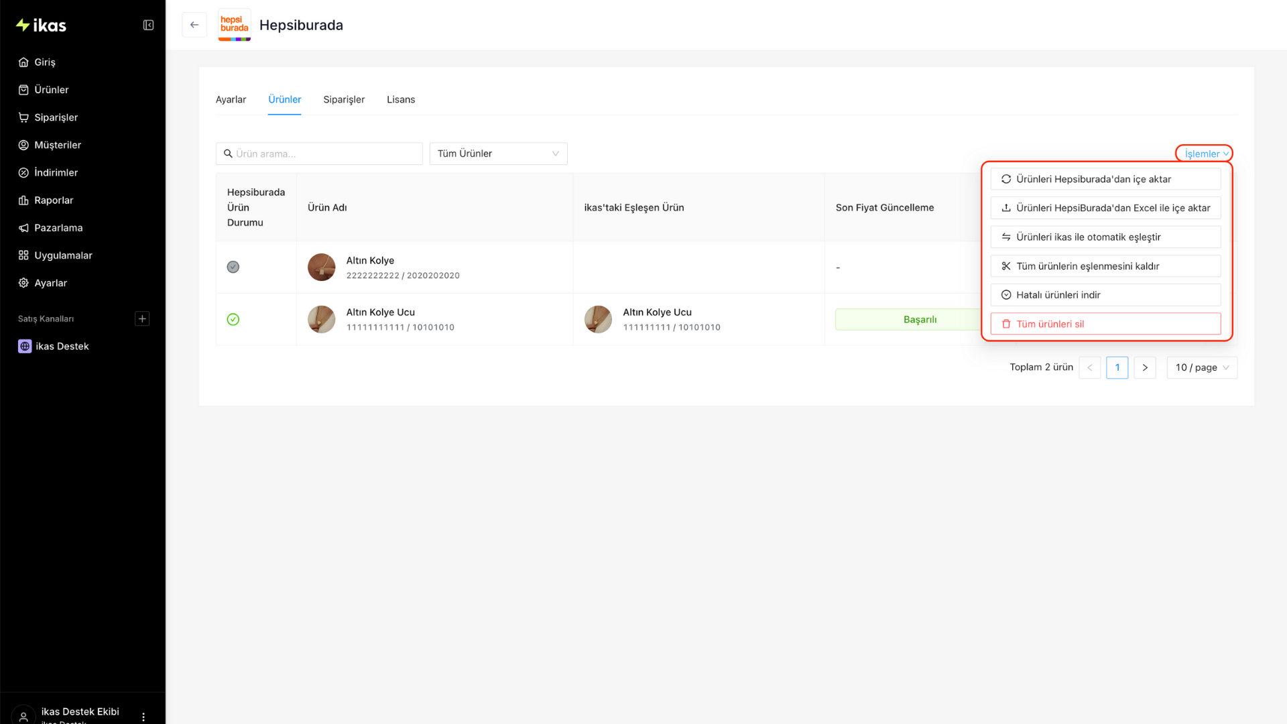Go back using the arrow button

(194, 25)
